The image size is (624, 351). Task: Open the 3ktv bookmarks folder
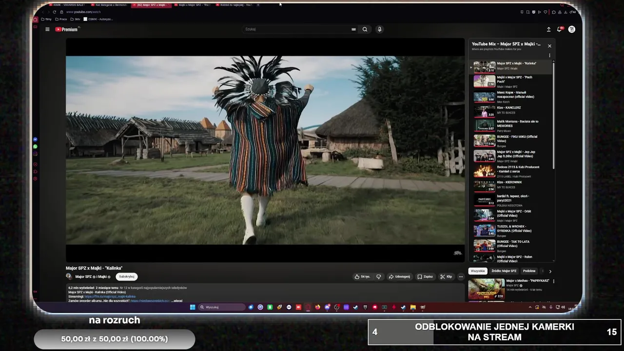tap(76, 19)
